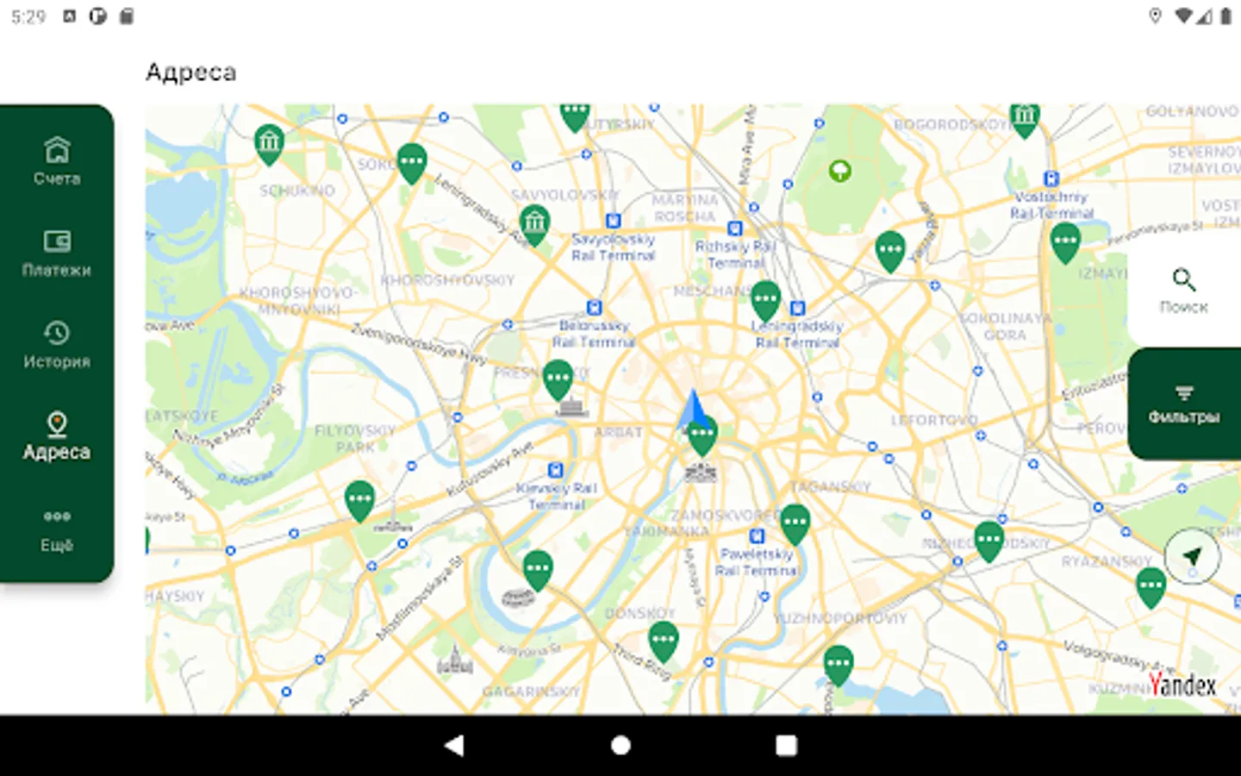This screenshot has height=776, width=1241.
Task: Select the green pin by Luzhniki stadium
Action: coord(538,570)
